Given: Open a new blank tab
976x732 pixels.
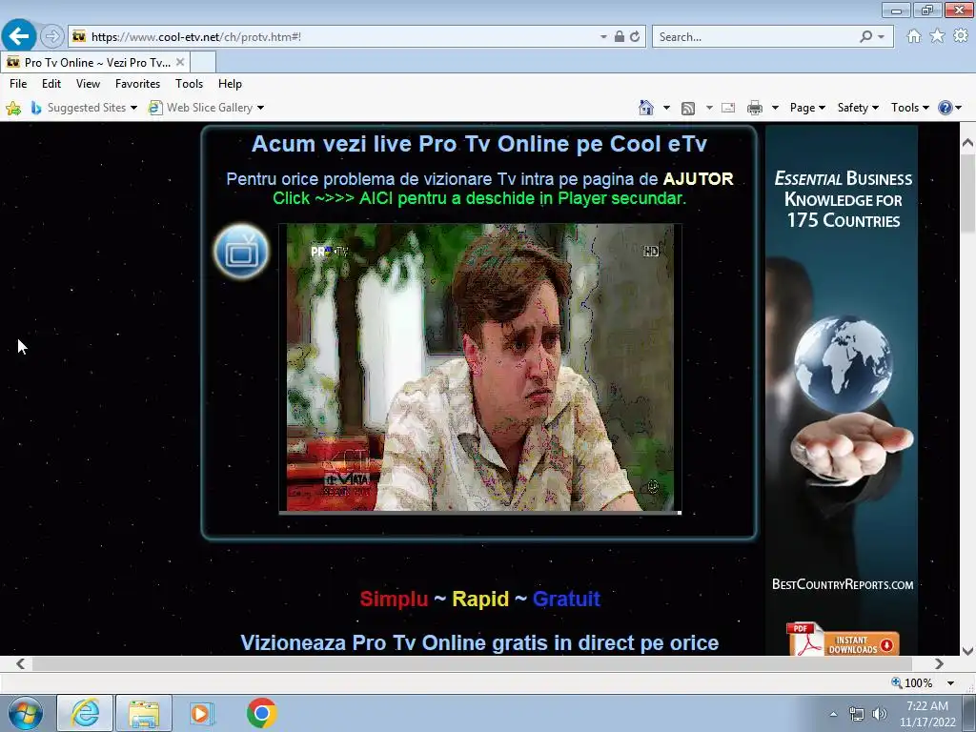Looking at the screenshot, I should point(203,62).
